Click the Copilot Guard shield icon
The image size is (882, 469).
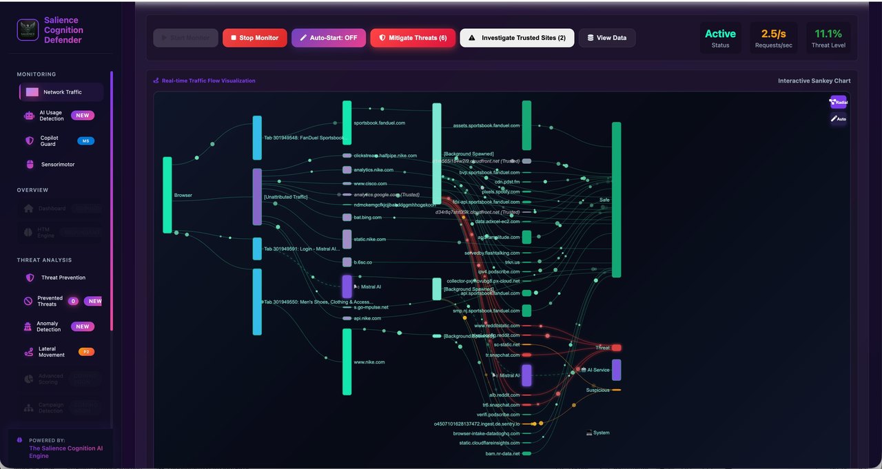(x=29, y=140)
